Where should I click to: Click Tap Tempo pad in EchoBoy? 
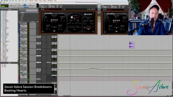pyautogui.click(x=72, y=17)
